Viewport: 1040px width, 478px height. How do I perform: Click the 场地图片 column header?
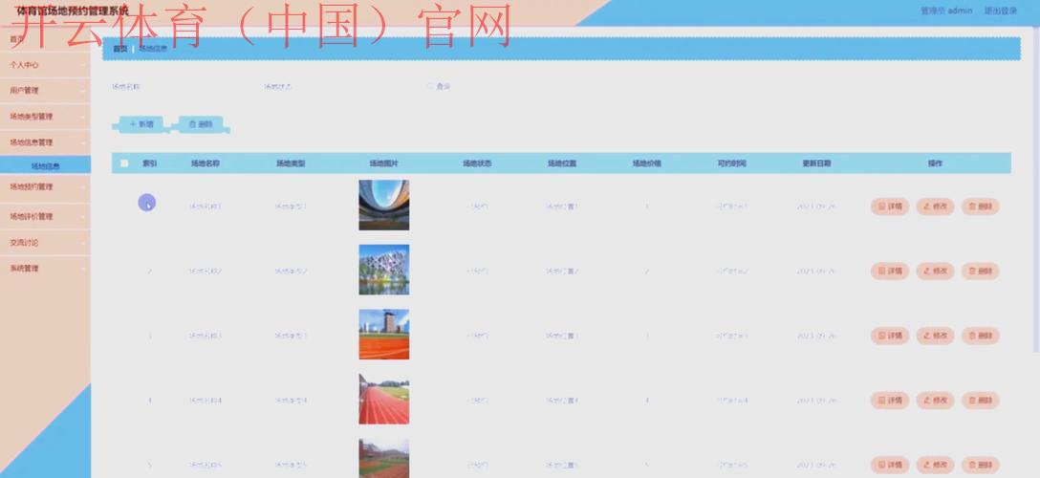(x=384, y=163)
